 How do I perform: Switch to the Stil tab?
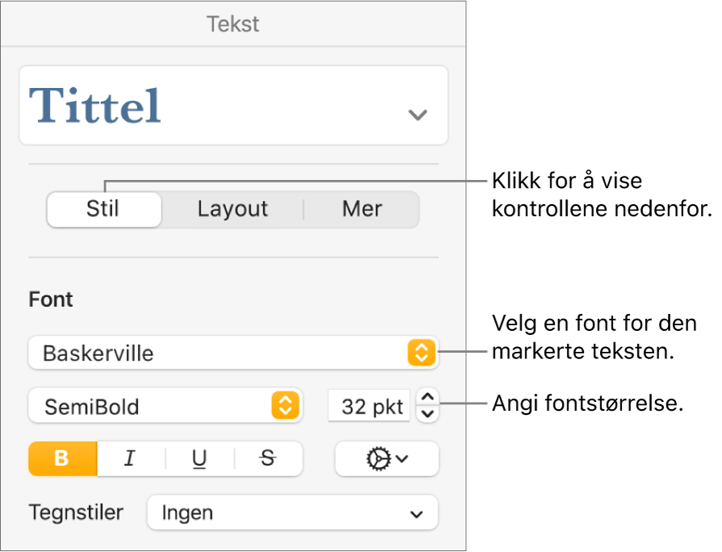[x=104, y=209]
